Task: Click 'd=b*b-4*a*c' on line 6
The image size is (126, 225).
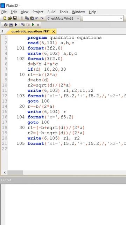Action: [43, 64]
